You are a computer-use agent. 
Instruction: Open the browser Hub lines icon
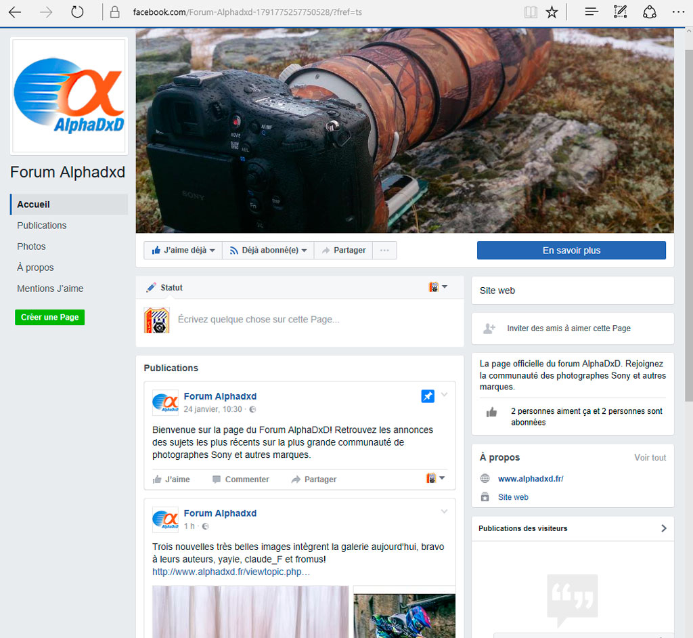click(591, 12)
